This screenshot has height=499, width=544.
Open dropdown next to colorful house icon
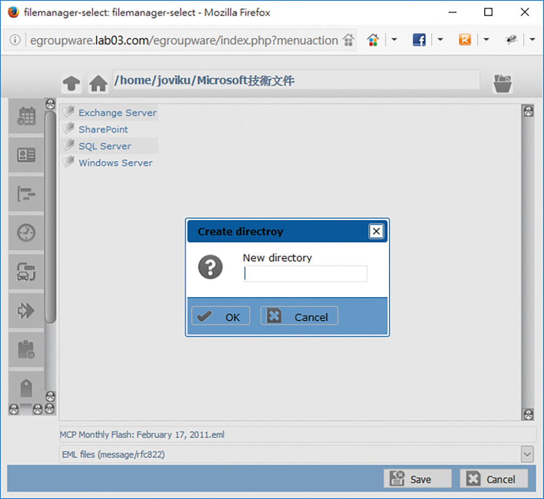tap(394, 40)
